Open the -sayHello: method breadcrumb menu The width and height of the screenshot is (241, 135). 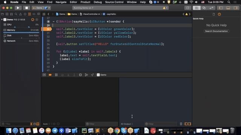[110, 14]
